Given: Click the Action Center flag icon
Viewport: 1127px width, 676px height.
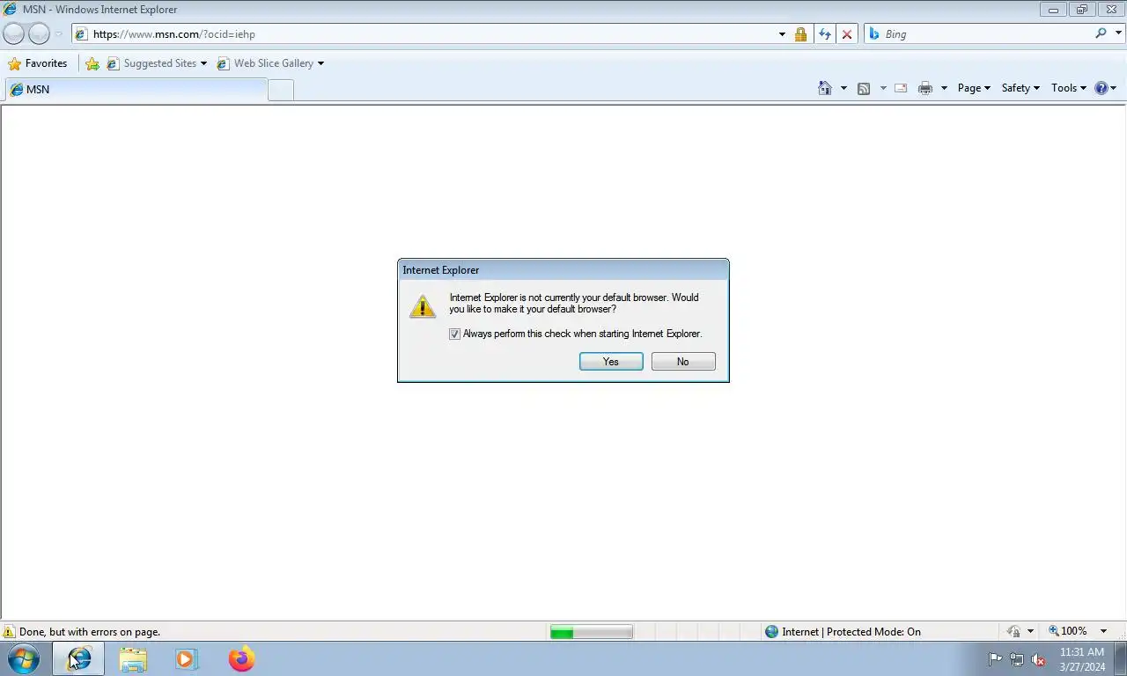Looking at the screenshot, I should click(995, 659).
